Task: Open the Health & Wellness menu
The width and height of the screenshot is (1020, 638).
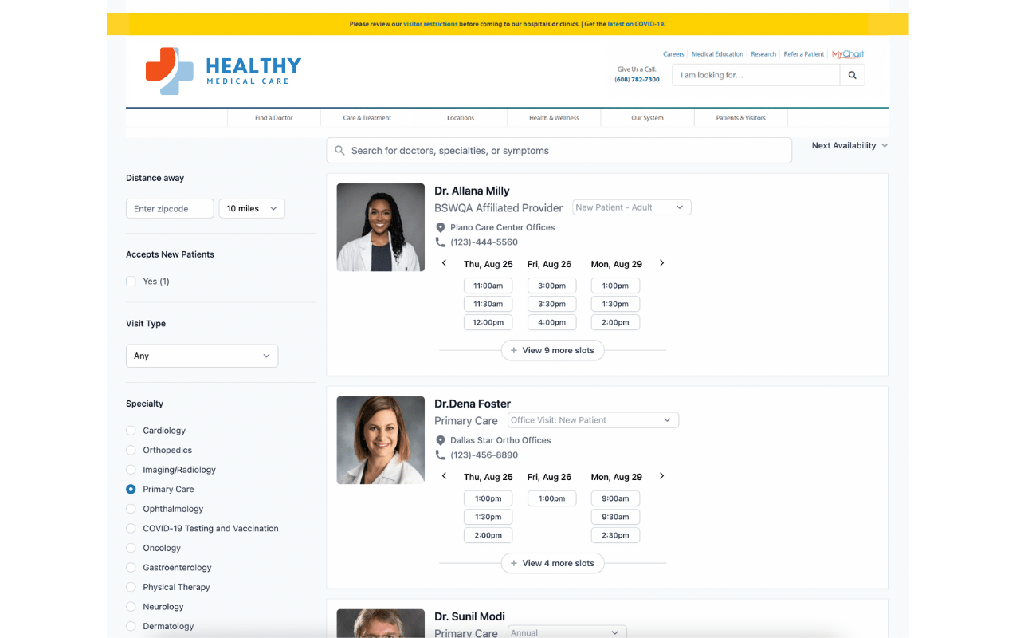Action: 554,118
